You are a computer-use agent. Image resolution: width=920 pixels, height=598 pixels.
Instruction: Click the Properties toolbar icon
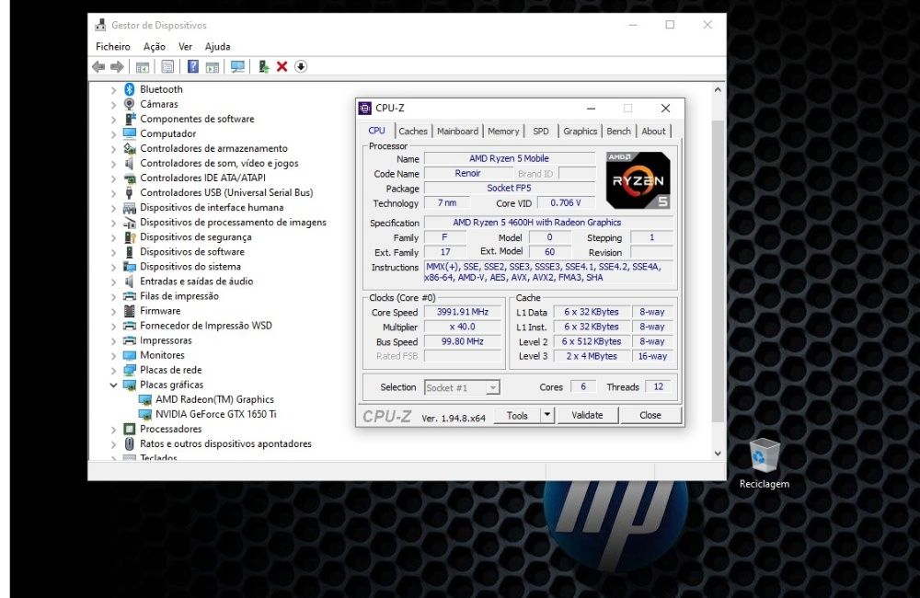pos(167,67)
